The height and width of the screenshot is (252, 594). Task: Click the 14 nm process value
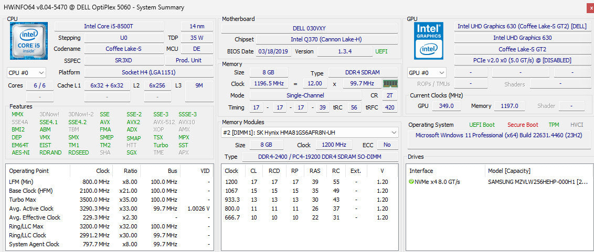point(197,26)
